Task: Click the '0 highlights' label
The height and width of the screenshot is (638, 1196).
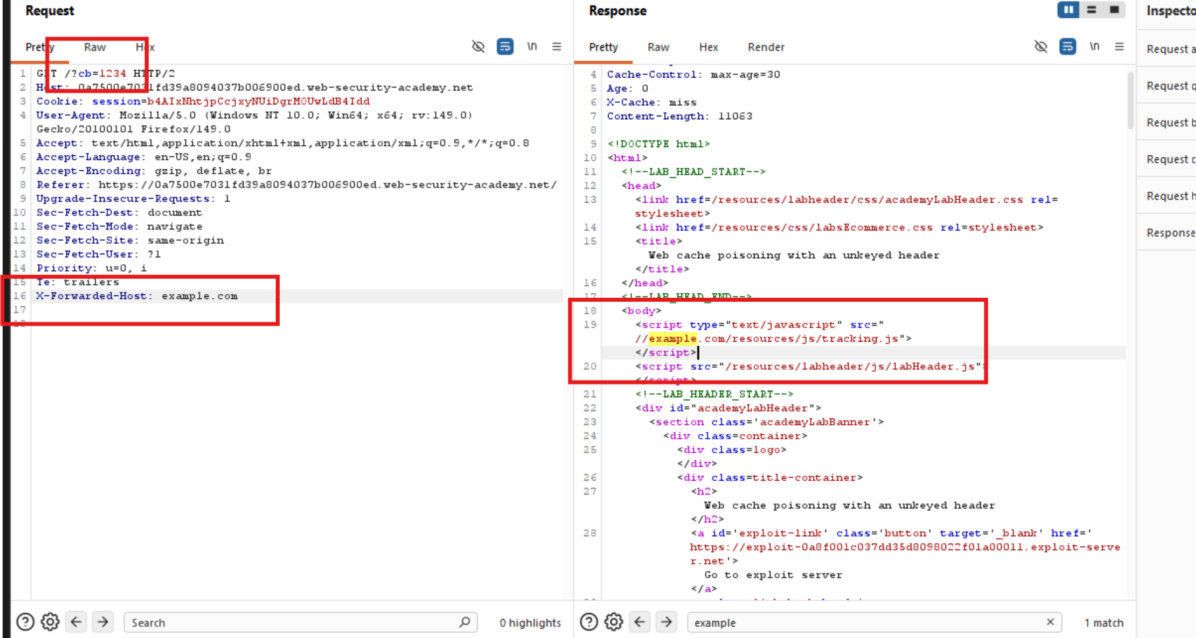Action: click(x=530, y=622)
